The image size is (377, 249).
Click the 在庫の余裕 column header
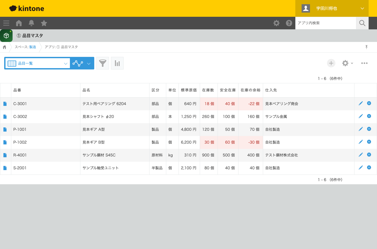(251, 90)
